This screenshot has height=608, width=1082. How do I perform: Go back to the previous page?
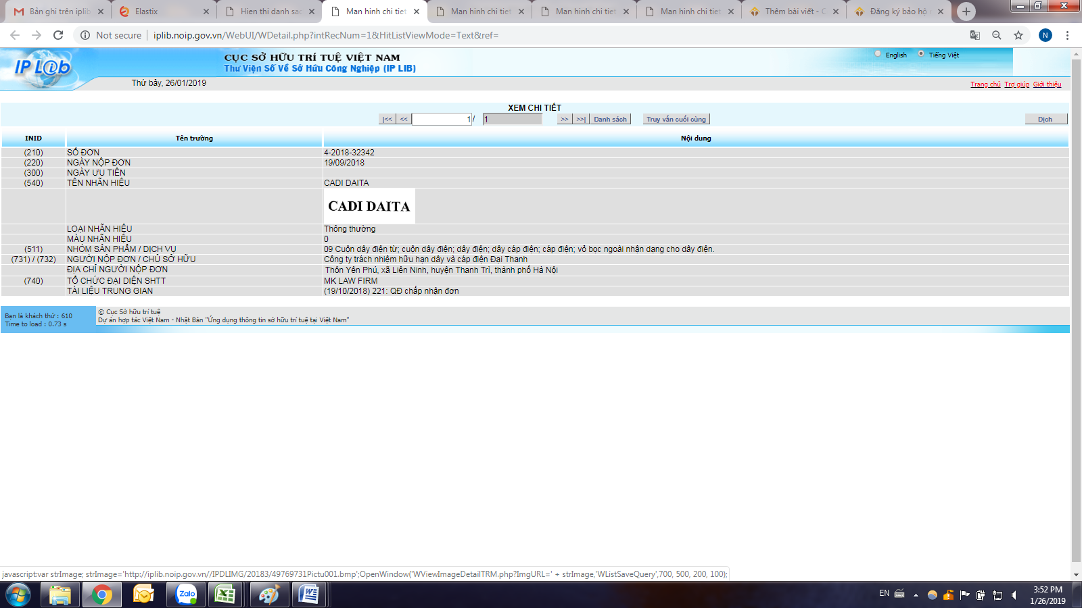15,35
